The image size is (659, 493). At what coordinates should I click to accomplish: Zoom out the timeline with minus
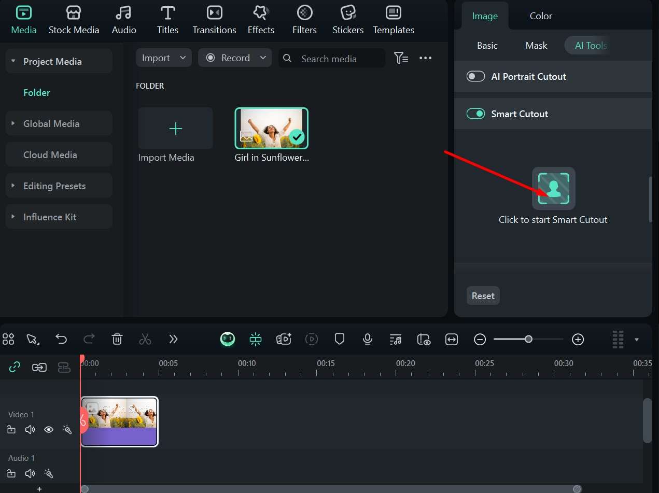tap(480, 339)
